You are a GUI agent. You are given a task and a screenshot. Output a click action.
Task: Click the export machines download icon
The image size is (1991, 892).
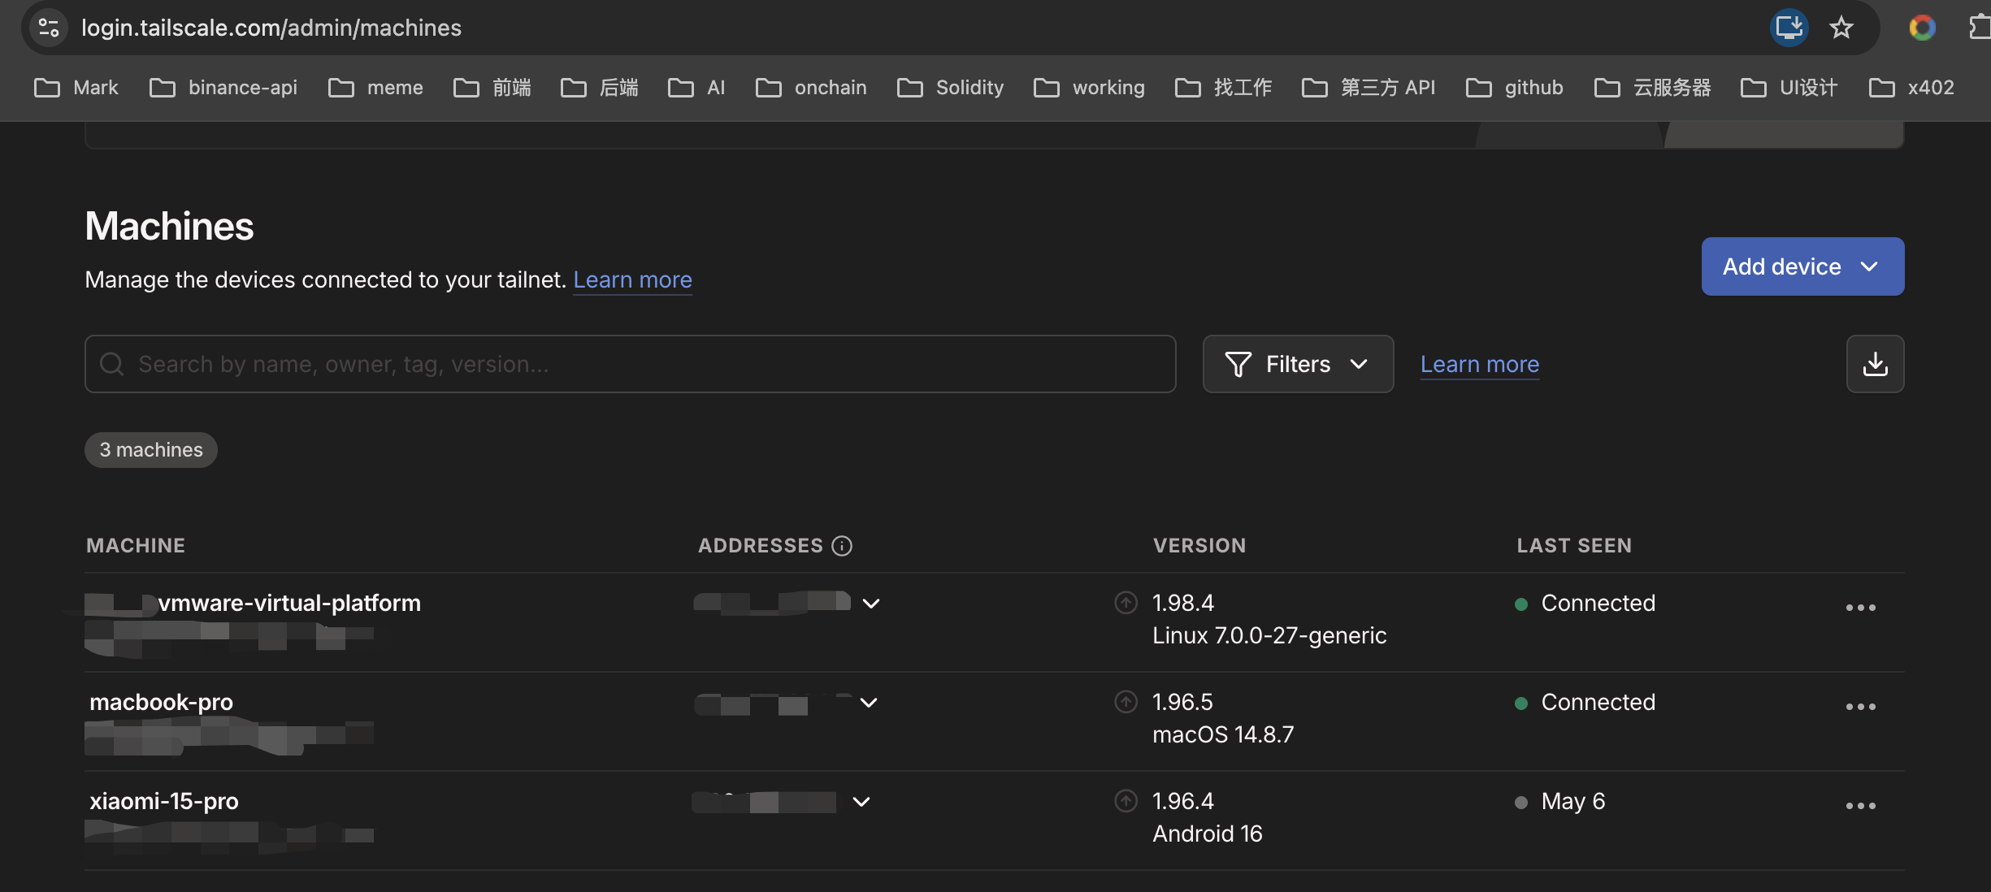tap(1875, 364)
